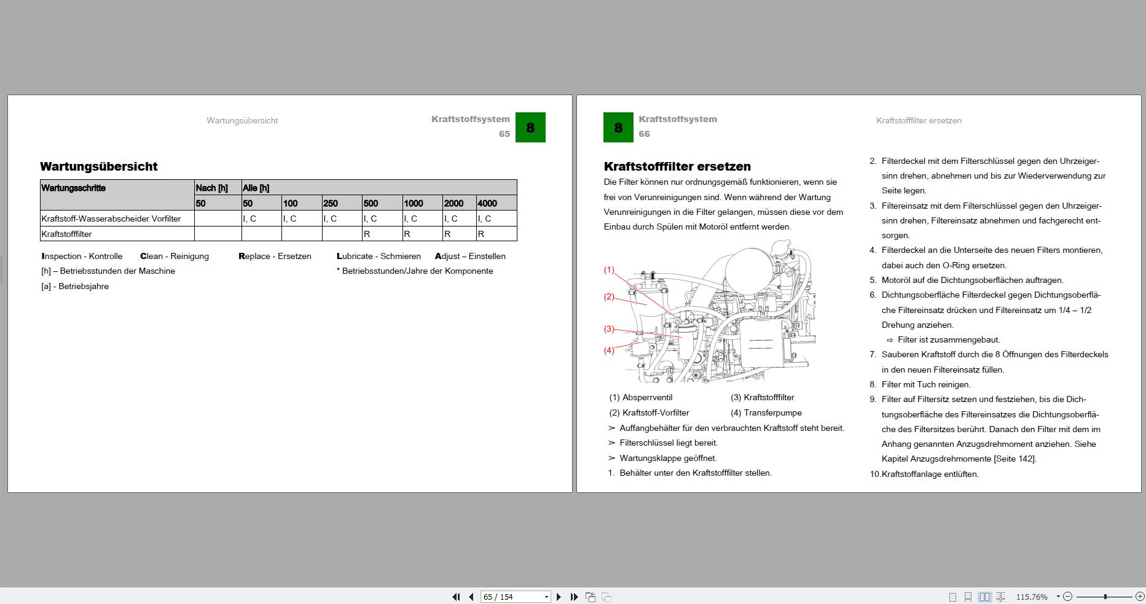1146x604 pixels.
Task: Click the Kraftstofffilter table row label
Action: (66, 234)
